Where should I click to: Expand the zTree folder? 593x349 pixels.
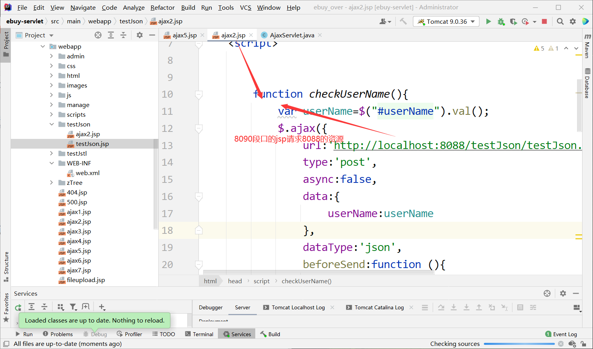point(51,182)
